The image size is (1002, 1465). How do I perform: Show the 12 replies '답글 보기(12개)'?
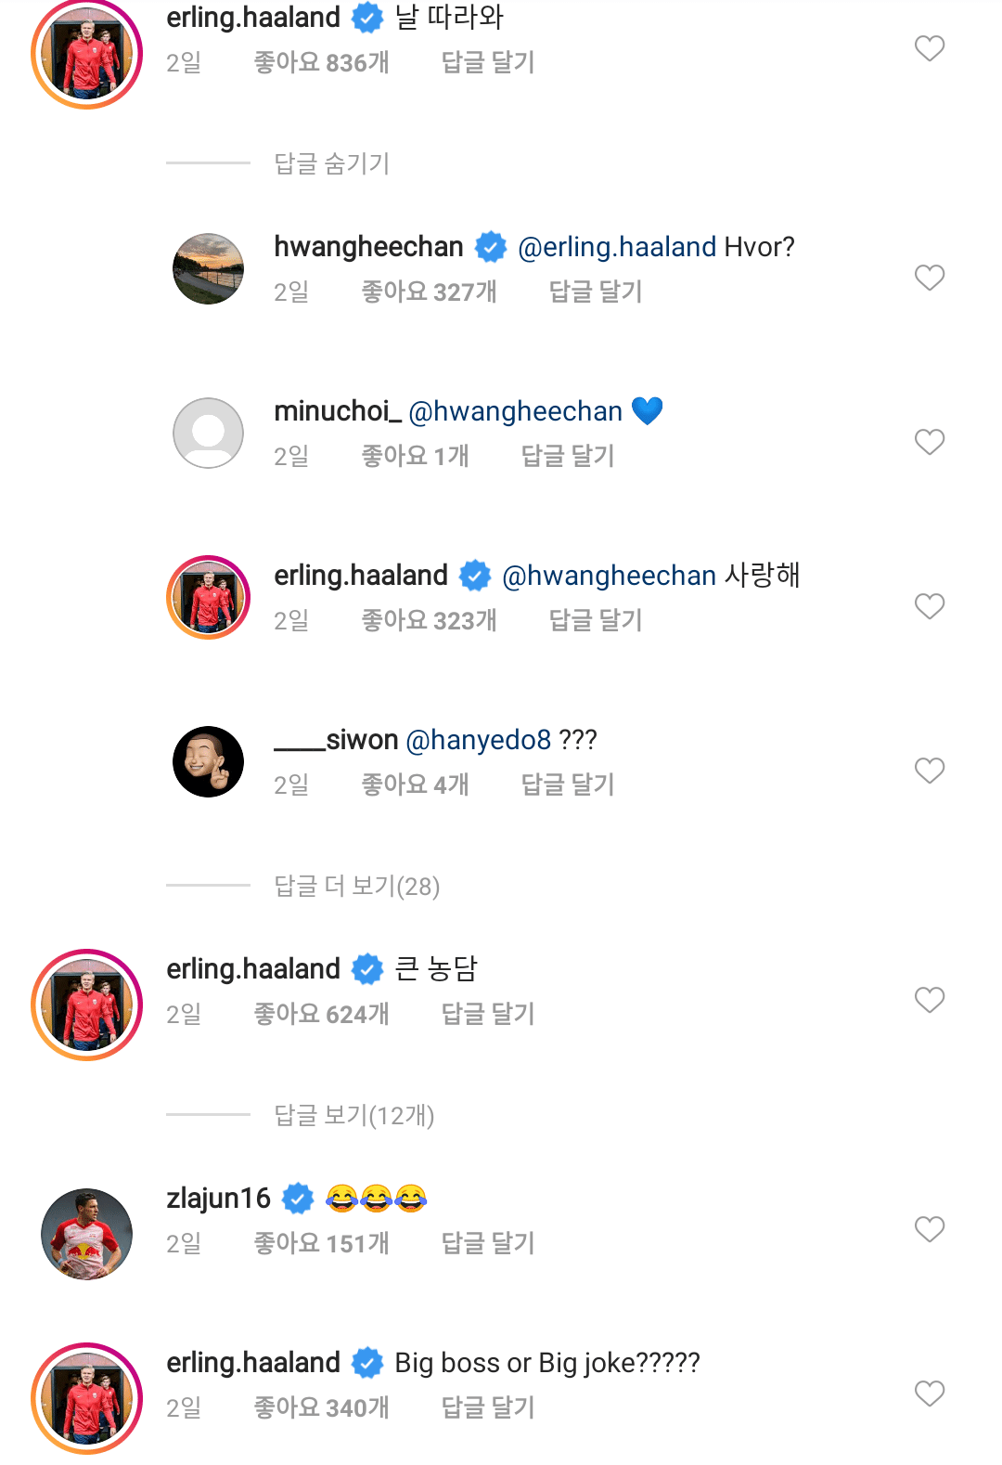tap(353, 1115)
